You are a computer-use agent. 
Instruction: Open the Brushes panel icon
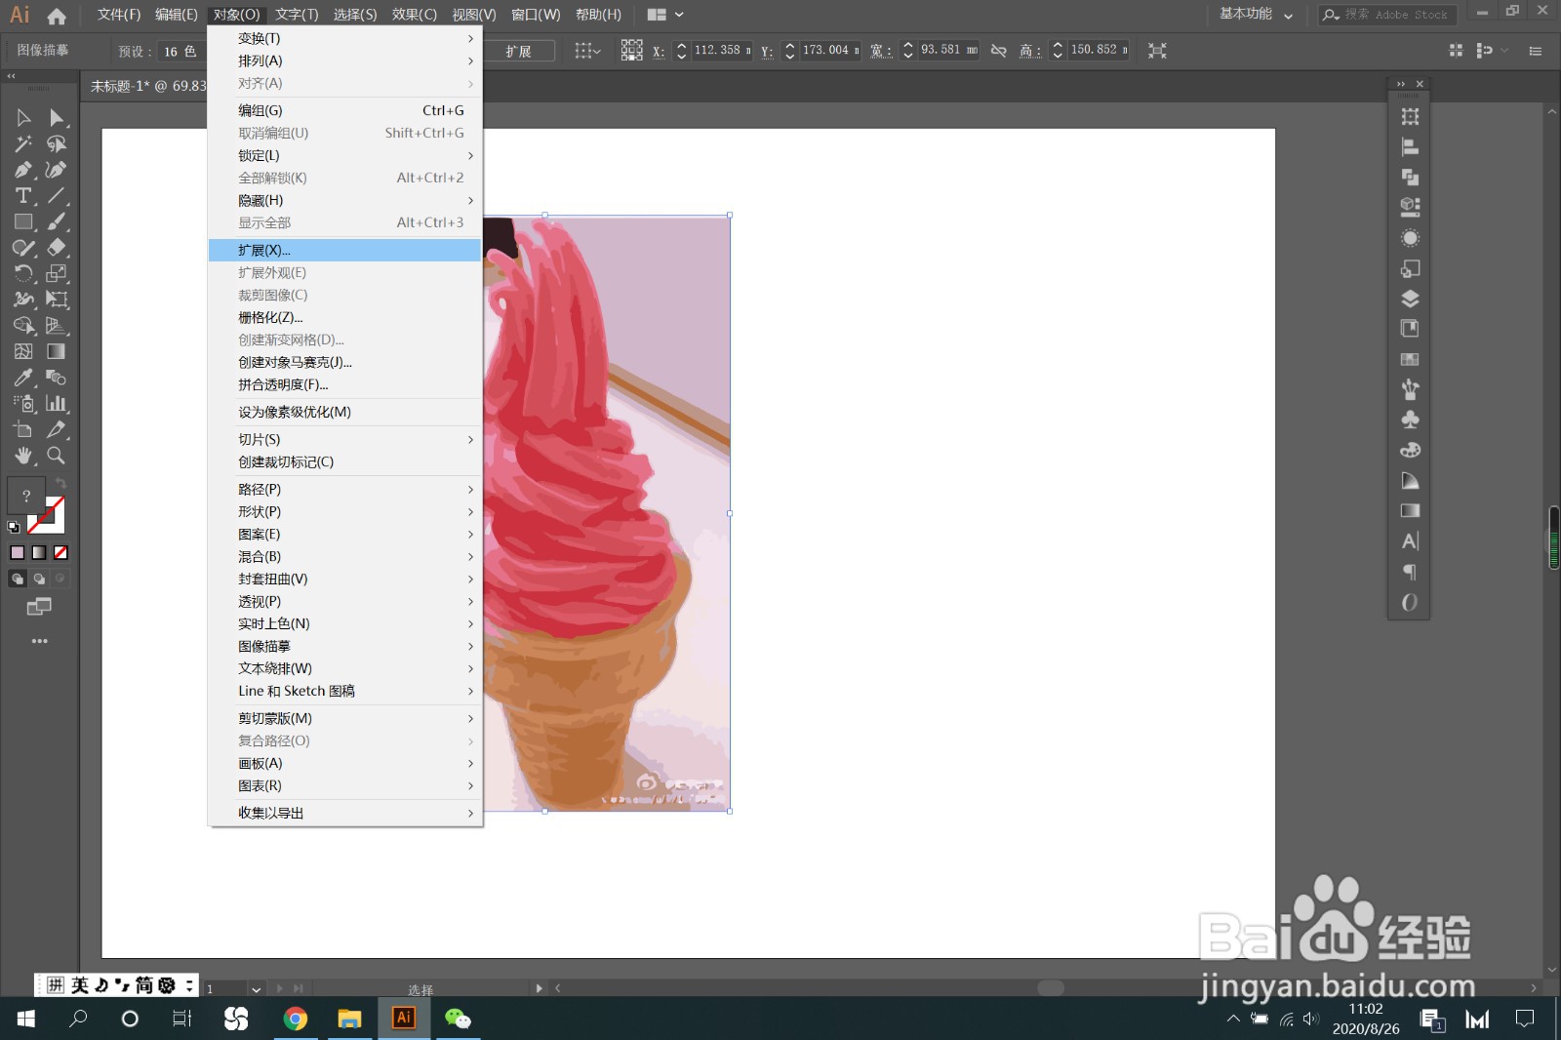(x=1410, y=389)
